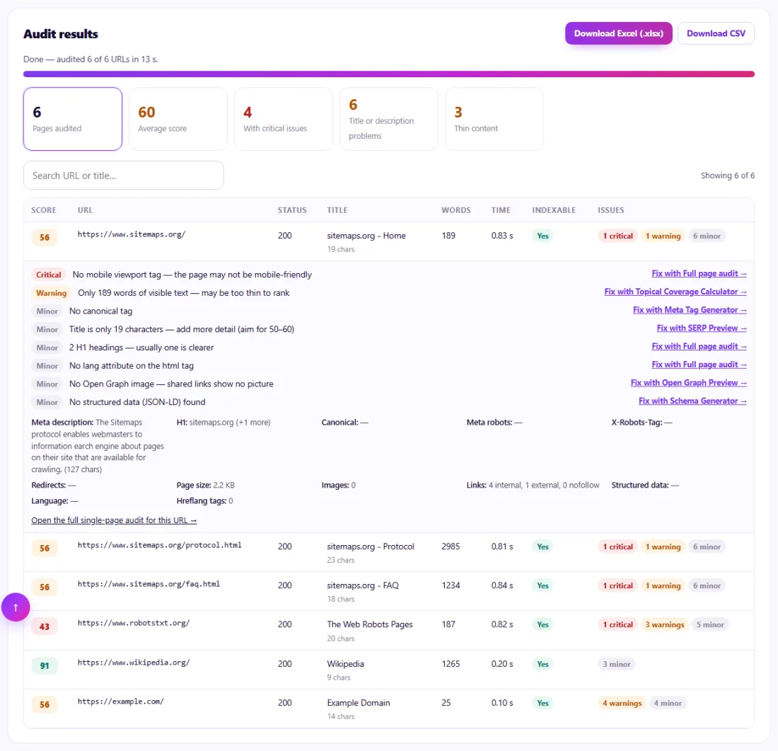Expand the wikipedia.org result row
The height and width of the screenshot is (751, 778).
click(389, 670)
